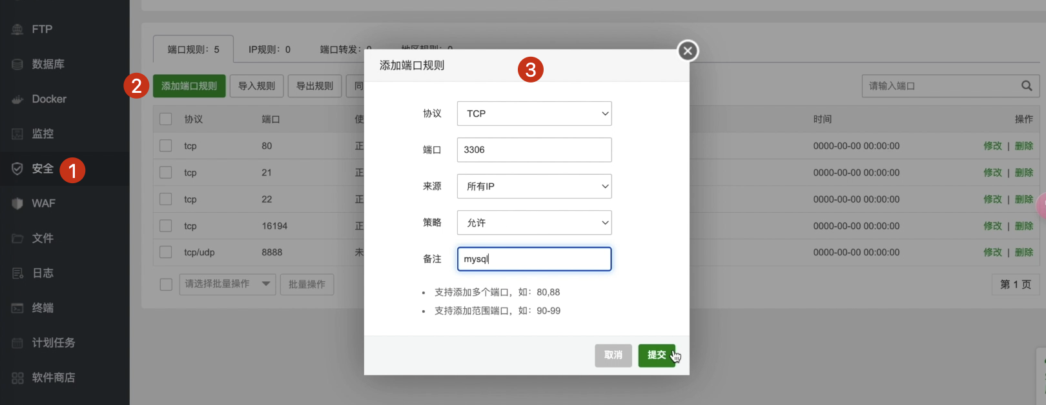1046x405 pixels.
Task: Click the 16194 port cell
Action: [274, 226]
